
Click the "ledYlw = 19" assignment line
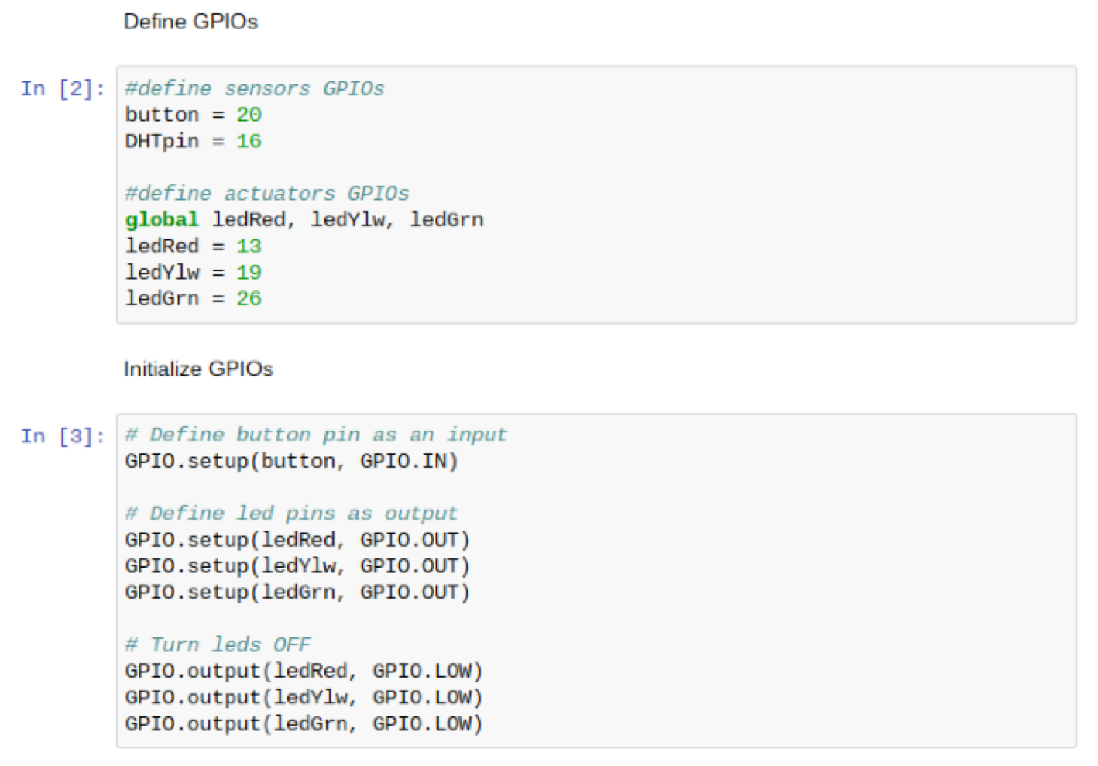point(193,273)
